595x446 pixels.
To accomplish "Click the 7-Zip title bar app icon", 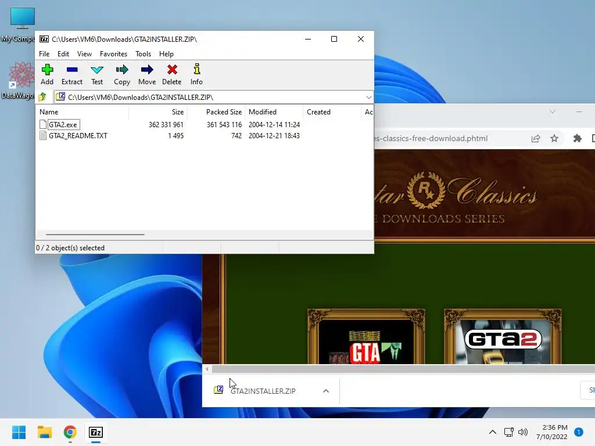I will point(44,39).
